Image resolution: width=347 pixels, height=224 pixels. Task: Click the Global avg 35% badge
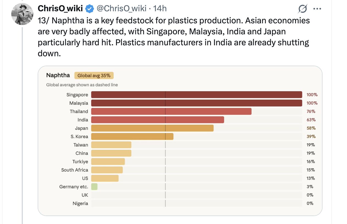pyautogui.click(x=94, y=75)
